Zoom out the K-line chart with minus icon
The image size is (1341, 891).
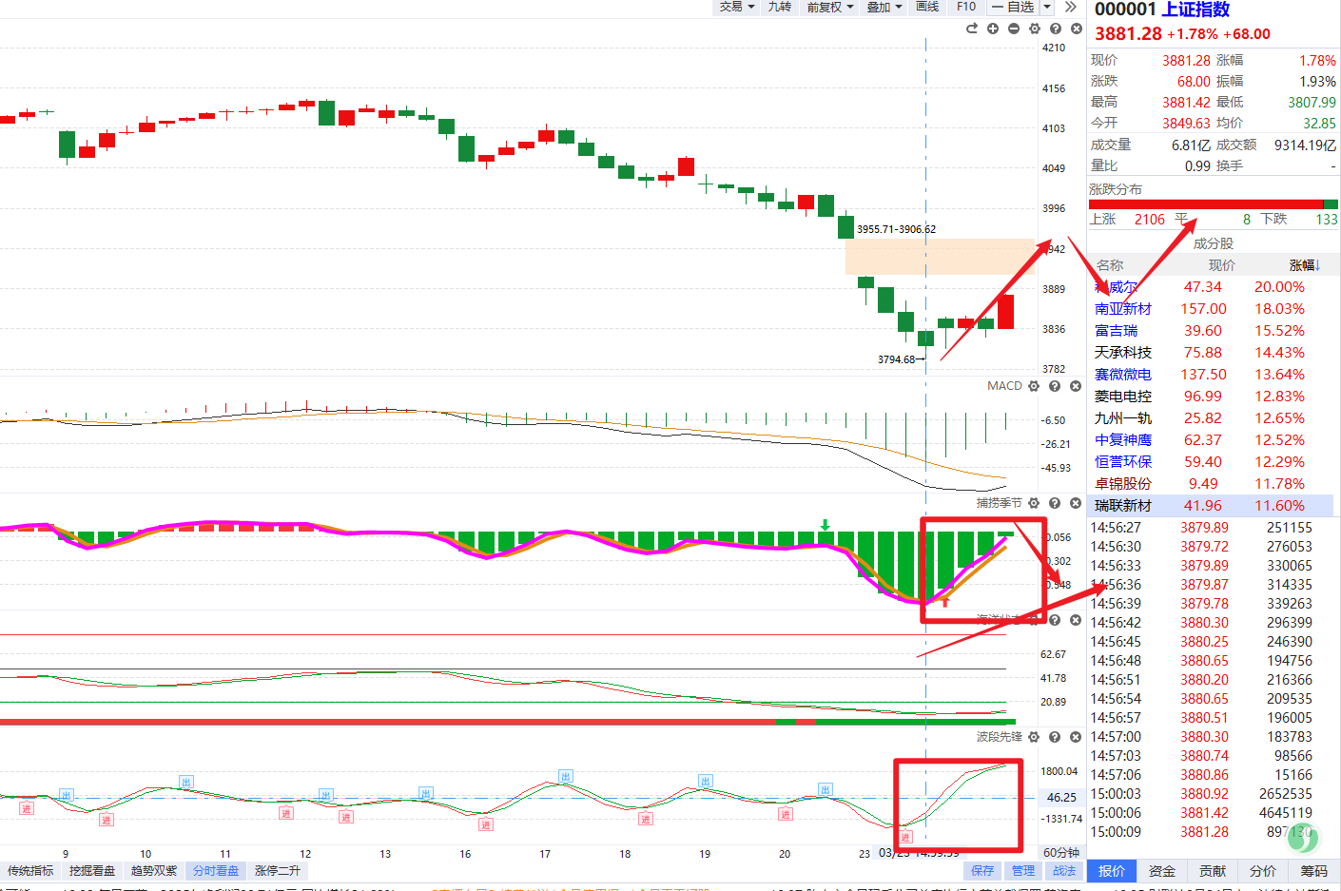(x=1014, y=29)
